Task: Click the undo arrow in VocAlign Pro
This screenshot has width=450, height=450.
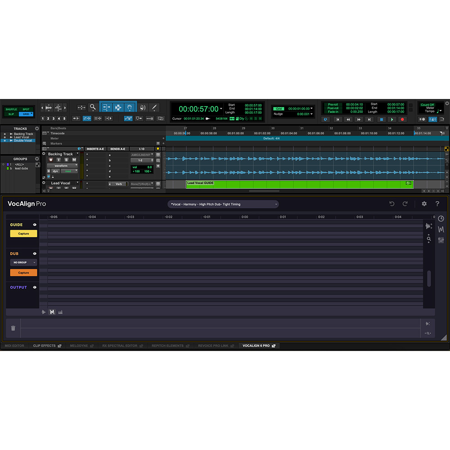Action: coord(392,203)
